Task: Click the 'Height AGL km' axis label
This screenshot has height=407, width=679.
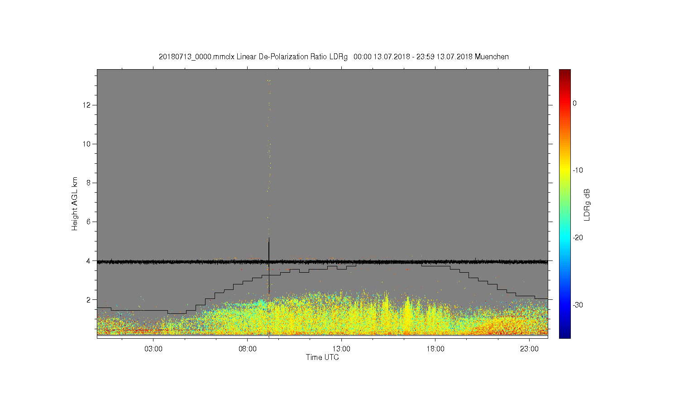Action: coord(75,203)
